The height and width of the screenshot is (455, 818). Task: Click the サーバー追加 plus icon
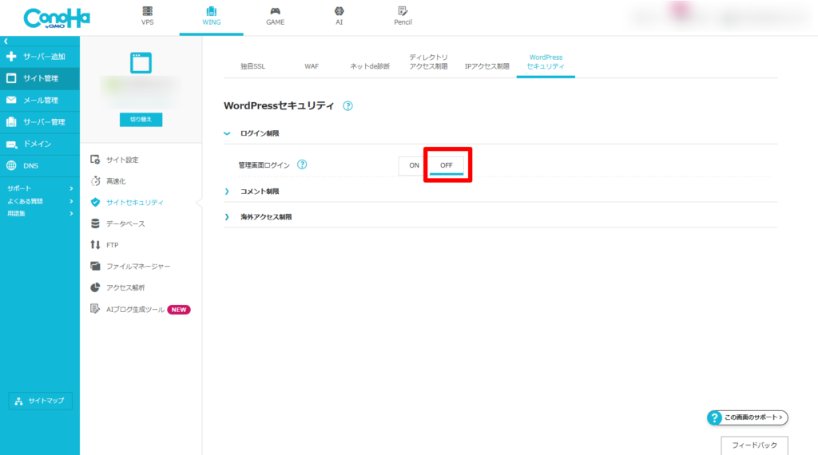[x=11, y=57]
